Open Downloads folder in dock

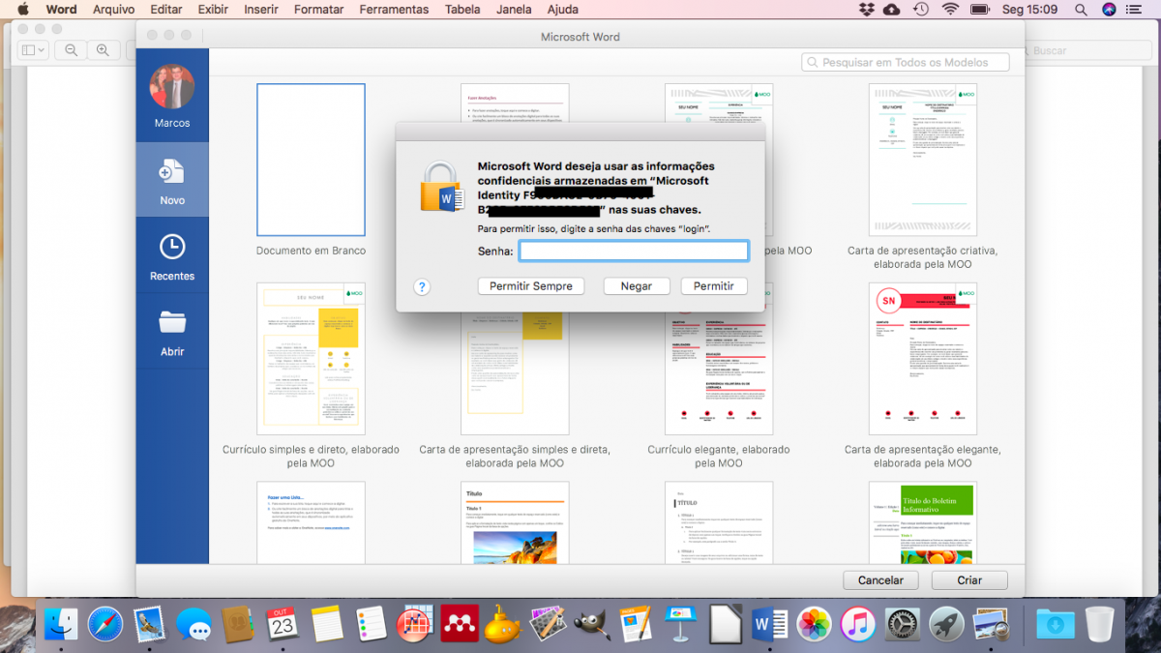tap(1055, 624)
